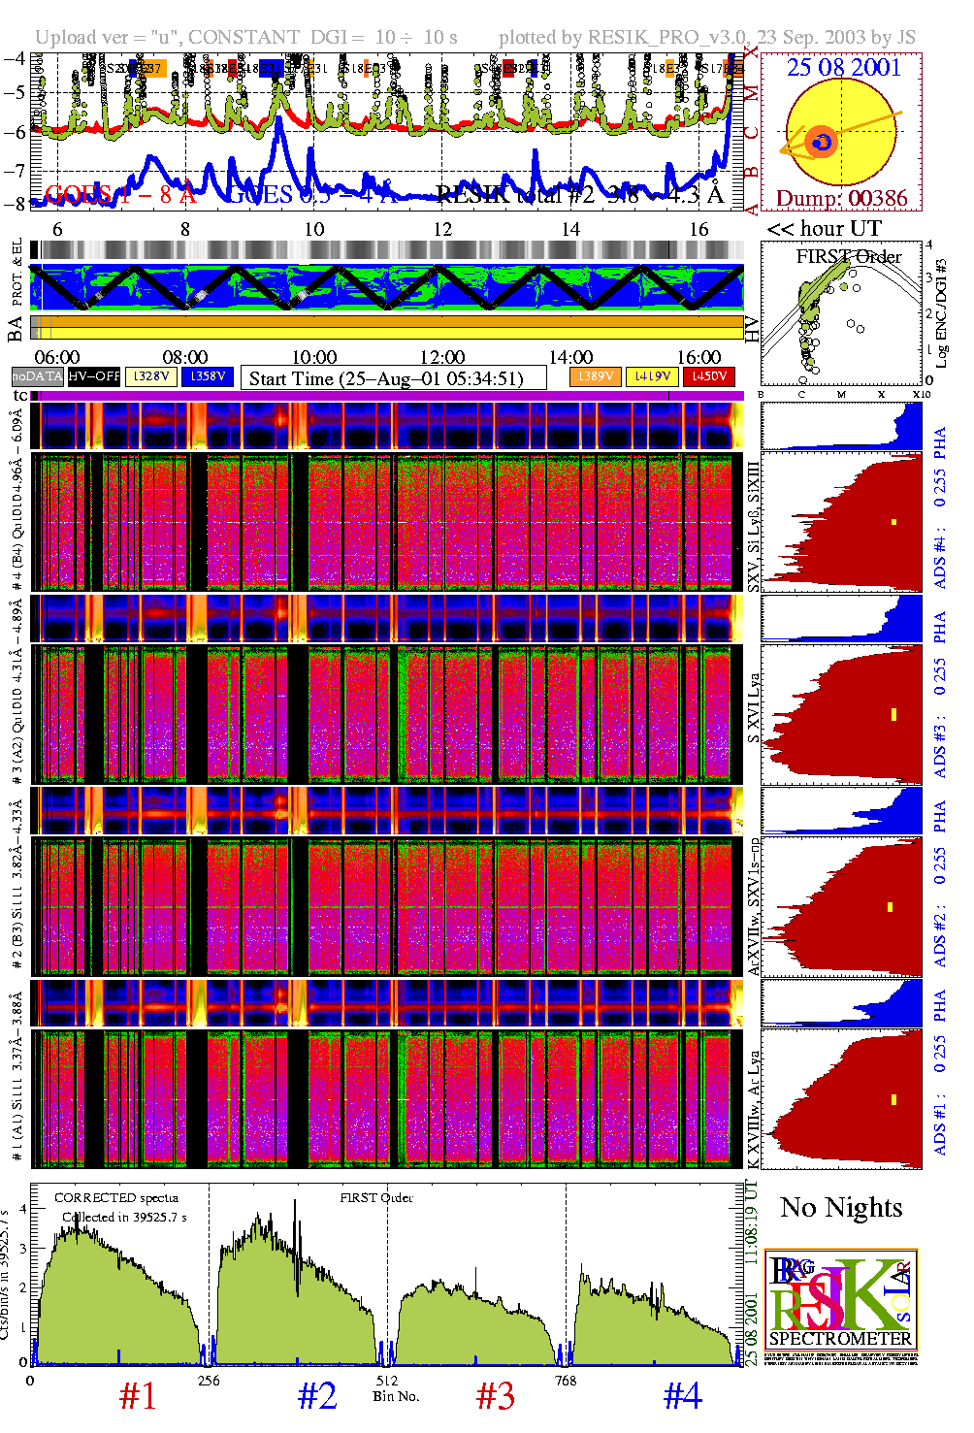This screenshot has width=974, height=1433.
Task: Select the blue 1358V legend box
Action: click(x=208, y=376)
